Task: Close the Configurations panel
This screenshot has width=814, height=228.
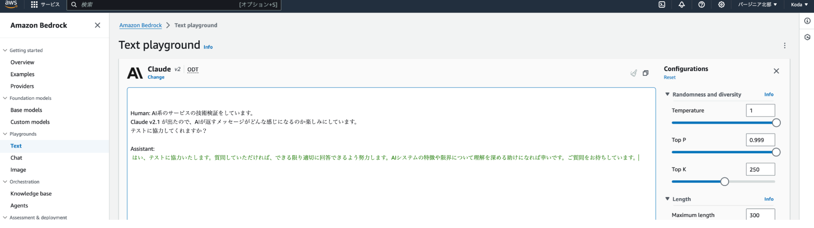Action: point(776,71)
